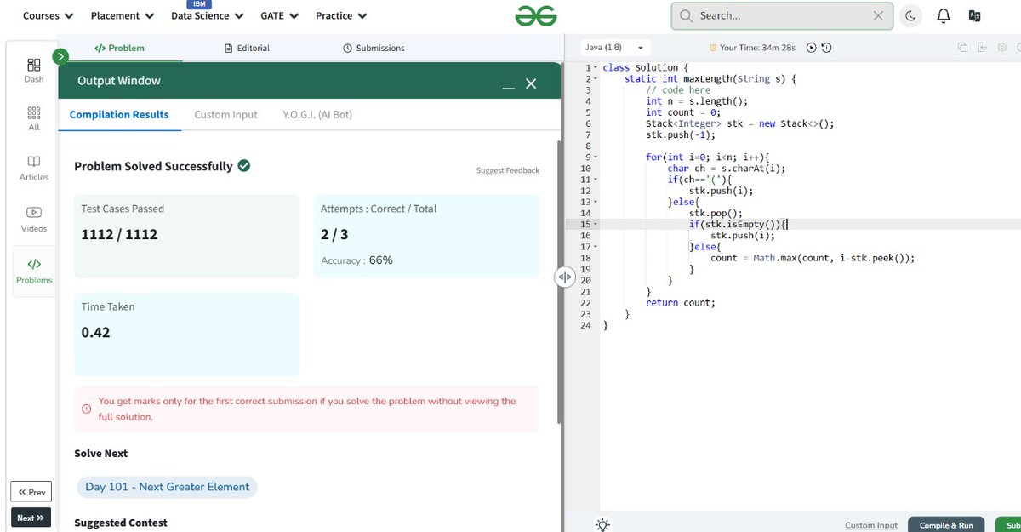Switch to the Submissions tab

374,48
